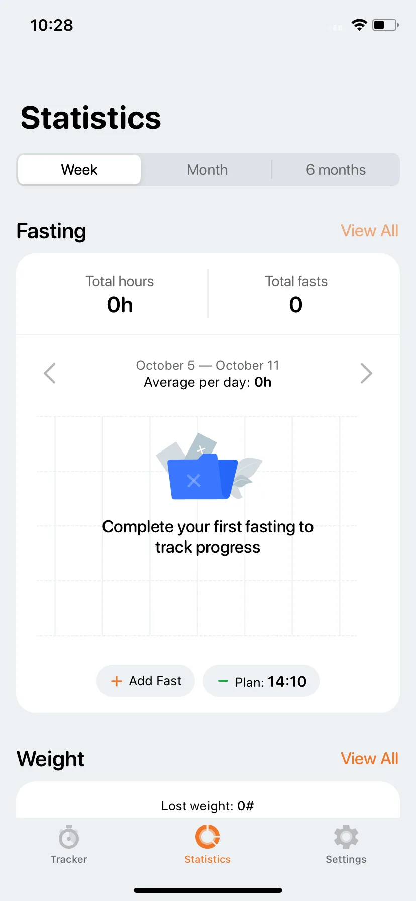Tap the Lost weight card

pos(208,799)
